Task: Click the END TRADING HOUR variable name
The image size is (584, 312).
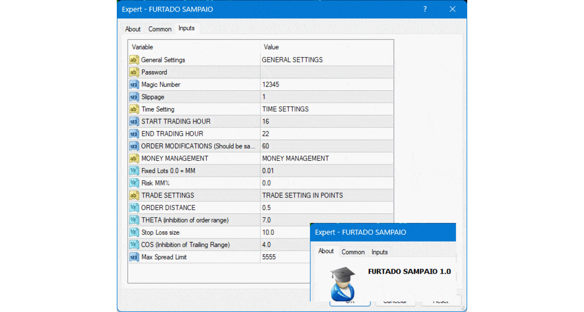Action: tap(172, 134)
